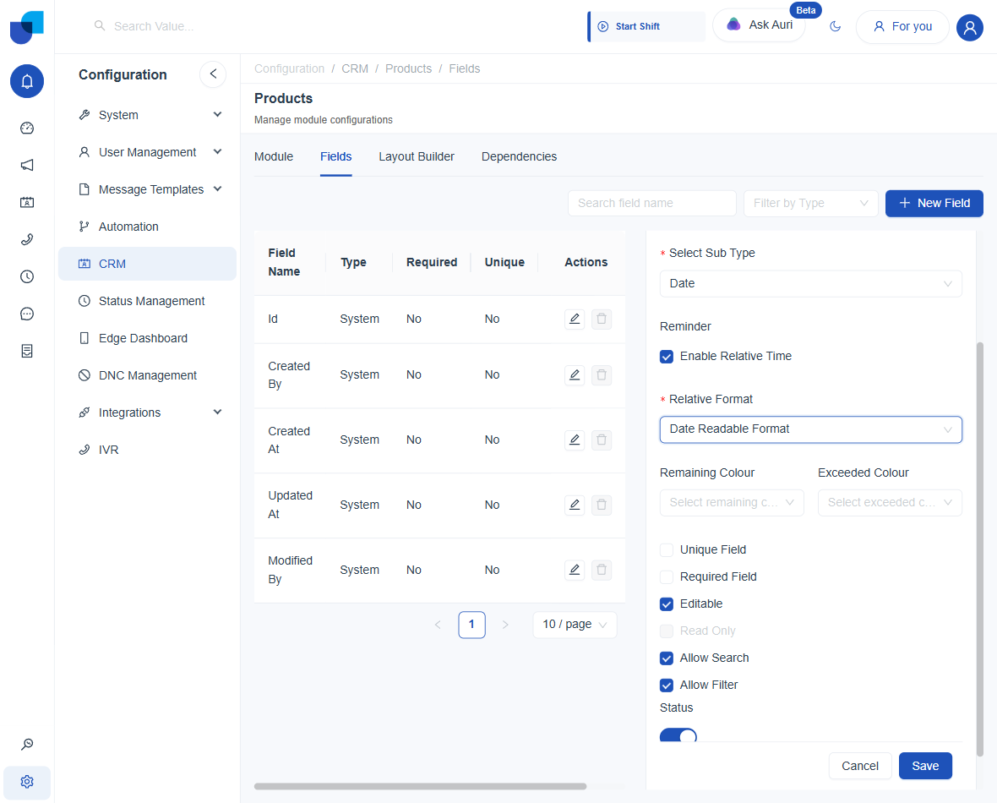Toggle dark mode moon icon
This screenshot has height=803, width=997.
coord(836,26)
